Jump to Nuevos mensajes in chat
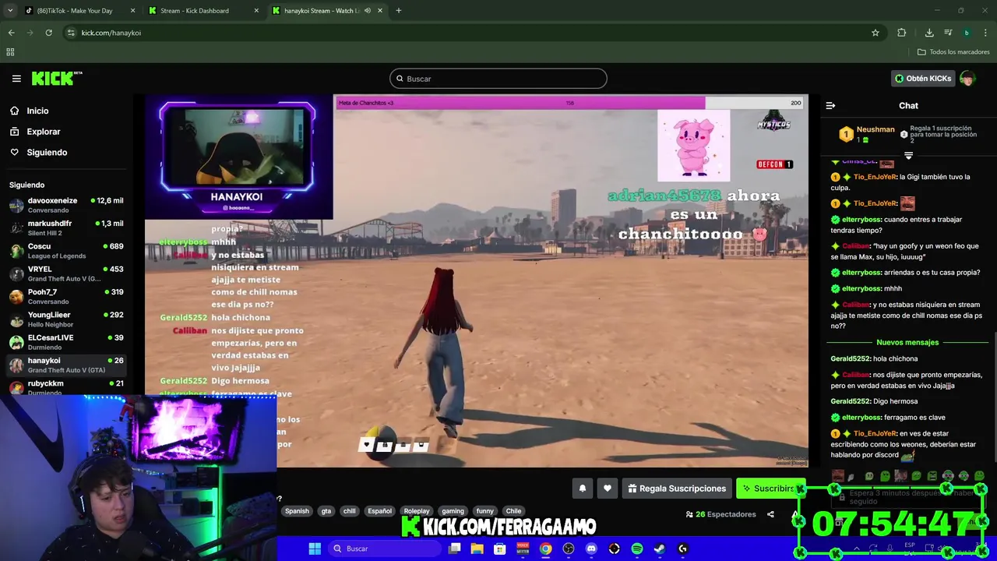Image resolution: width=997 pixels, height=561 pixels. [x=907, y=342]
